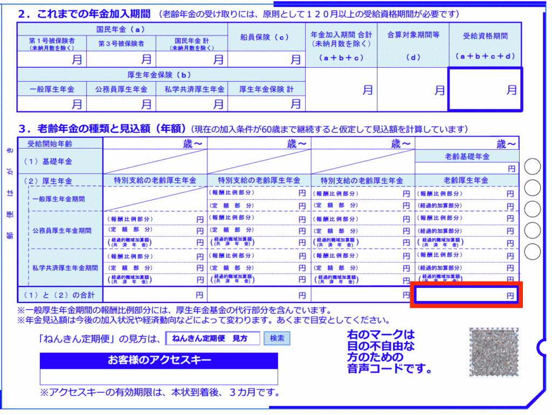Image resolution: width=552 pixels, height=415 pixels.
Task: Click the （1）と（2）の合計 row label
Action: point(59,295)
